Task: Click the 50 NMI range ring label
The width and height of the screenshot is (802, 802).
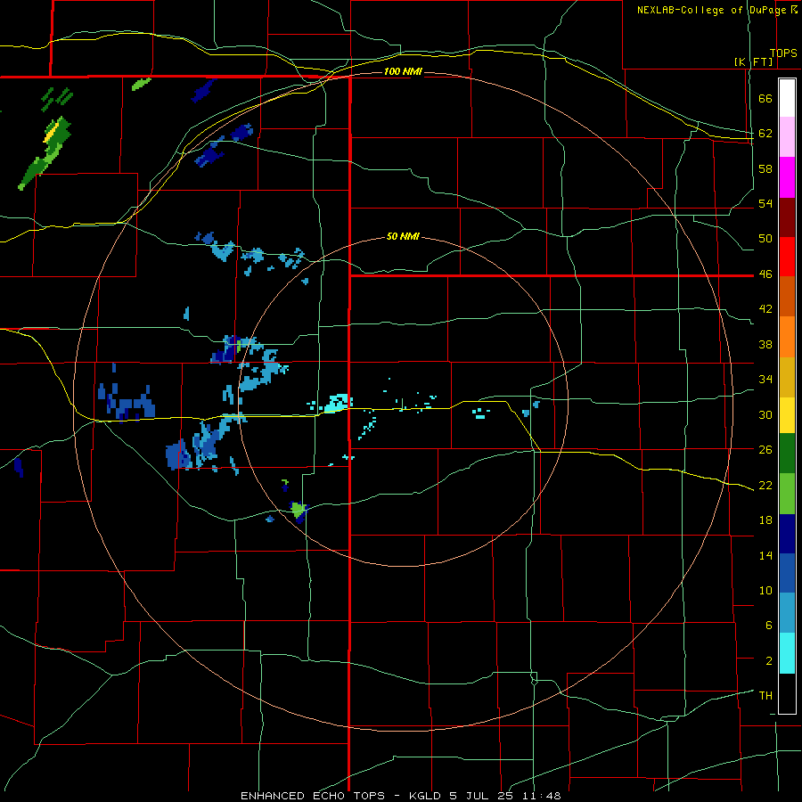Action: pos(403,236)
